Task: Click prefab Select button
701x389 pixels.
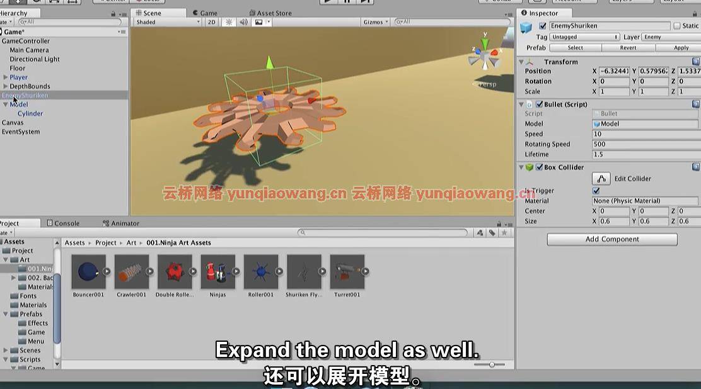Action: coord(576,48)
